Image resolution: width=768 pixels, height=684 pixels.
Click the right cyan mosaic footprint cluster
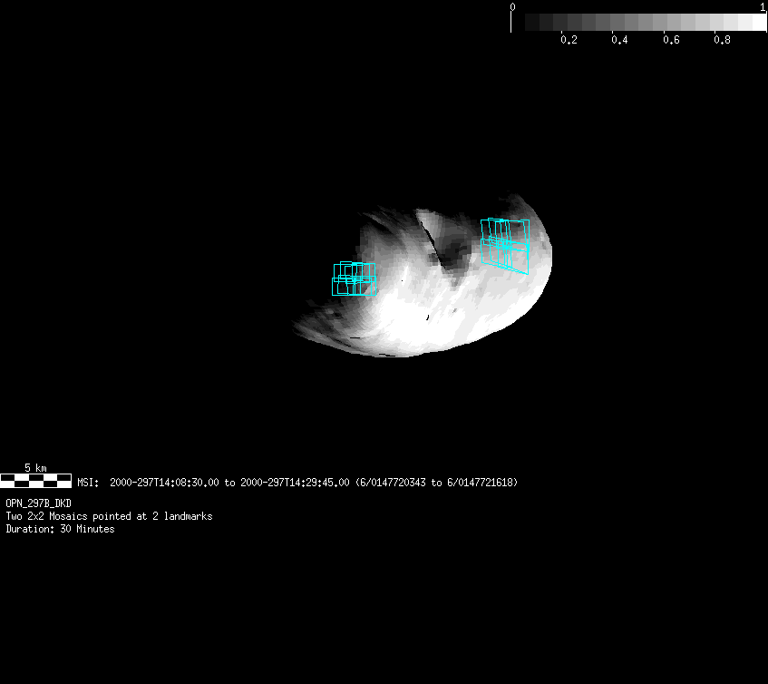click(505, 244)
